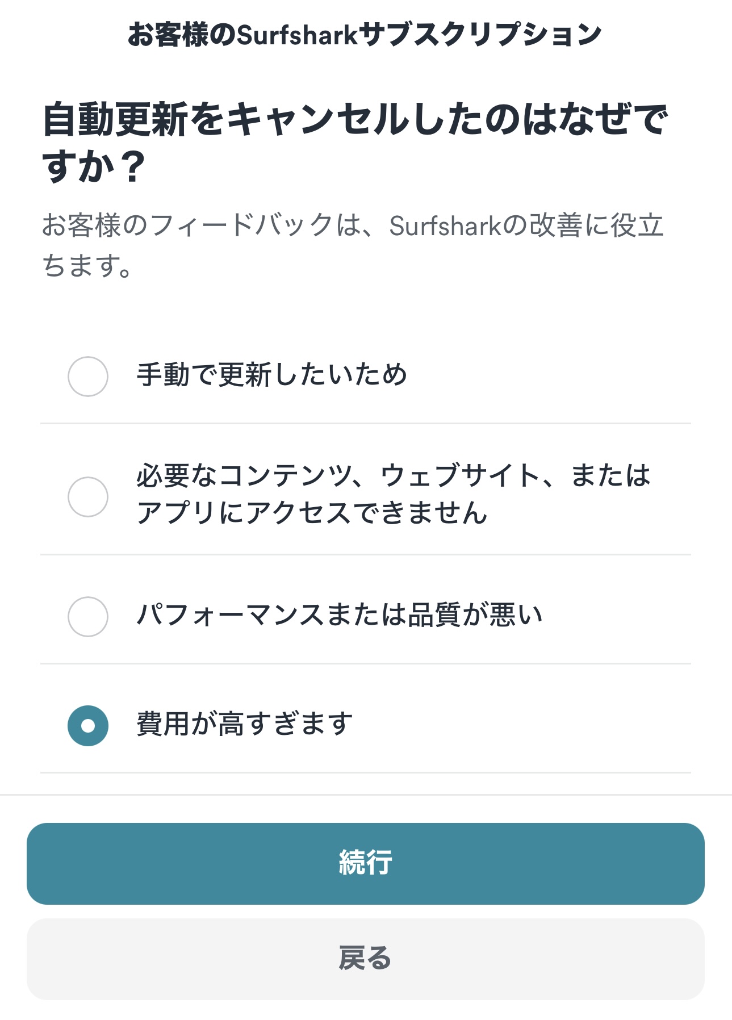
Task: Click the またはtext in the content option
Action: pos(610,476)
